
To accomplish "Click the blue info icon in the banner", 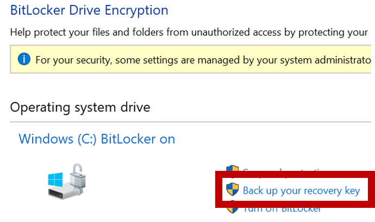I will [x=24, y=59].
